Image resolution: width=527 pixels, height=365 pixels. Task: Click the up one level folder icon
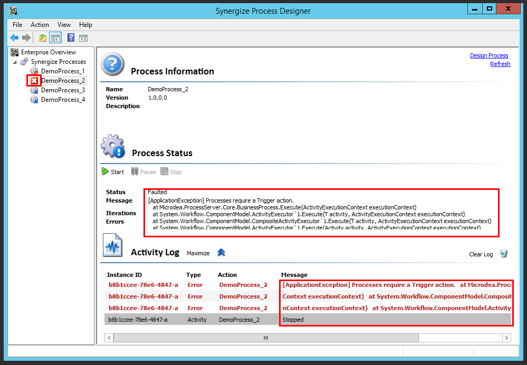tap(43, 38)
